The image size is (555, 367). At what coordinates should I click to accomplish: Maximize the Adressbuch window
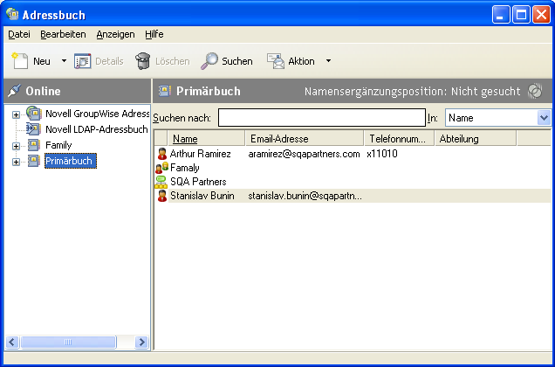pos(521,15)
